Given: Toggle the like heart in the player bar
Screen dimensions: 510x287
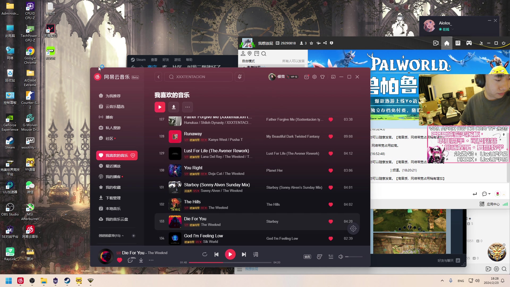Looking at the screenshot, I should coord(120,260).
